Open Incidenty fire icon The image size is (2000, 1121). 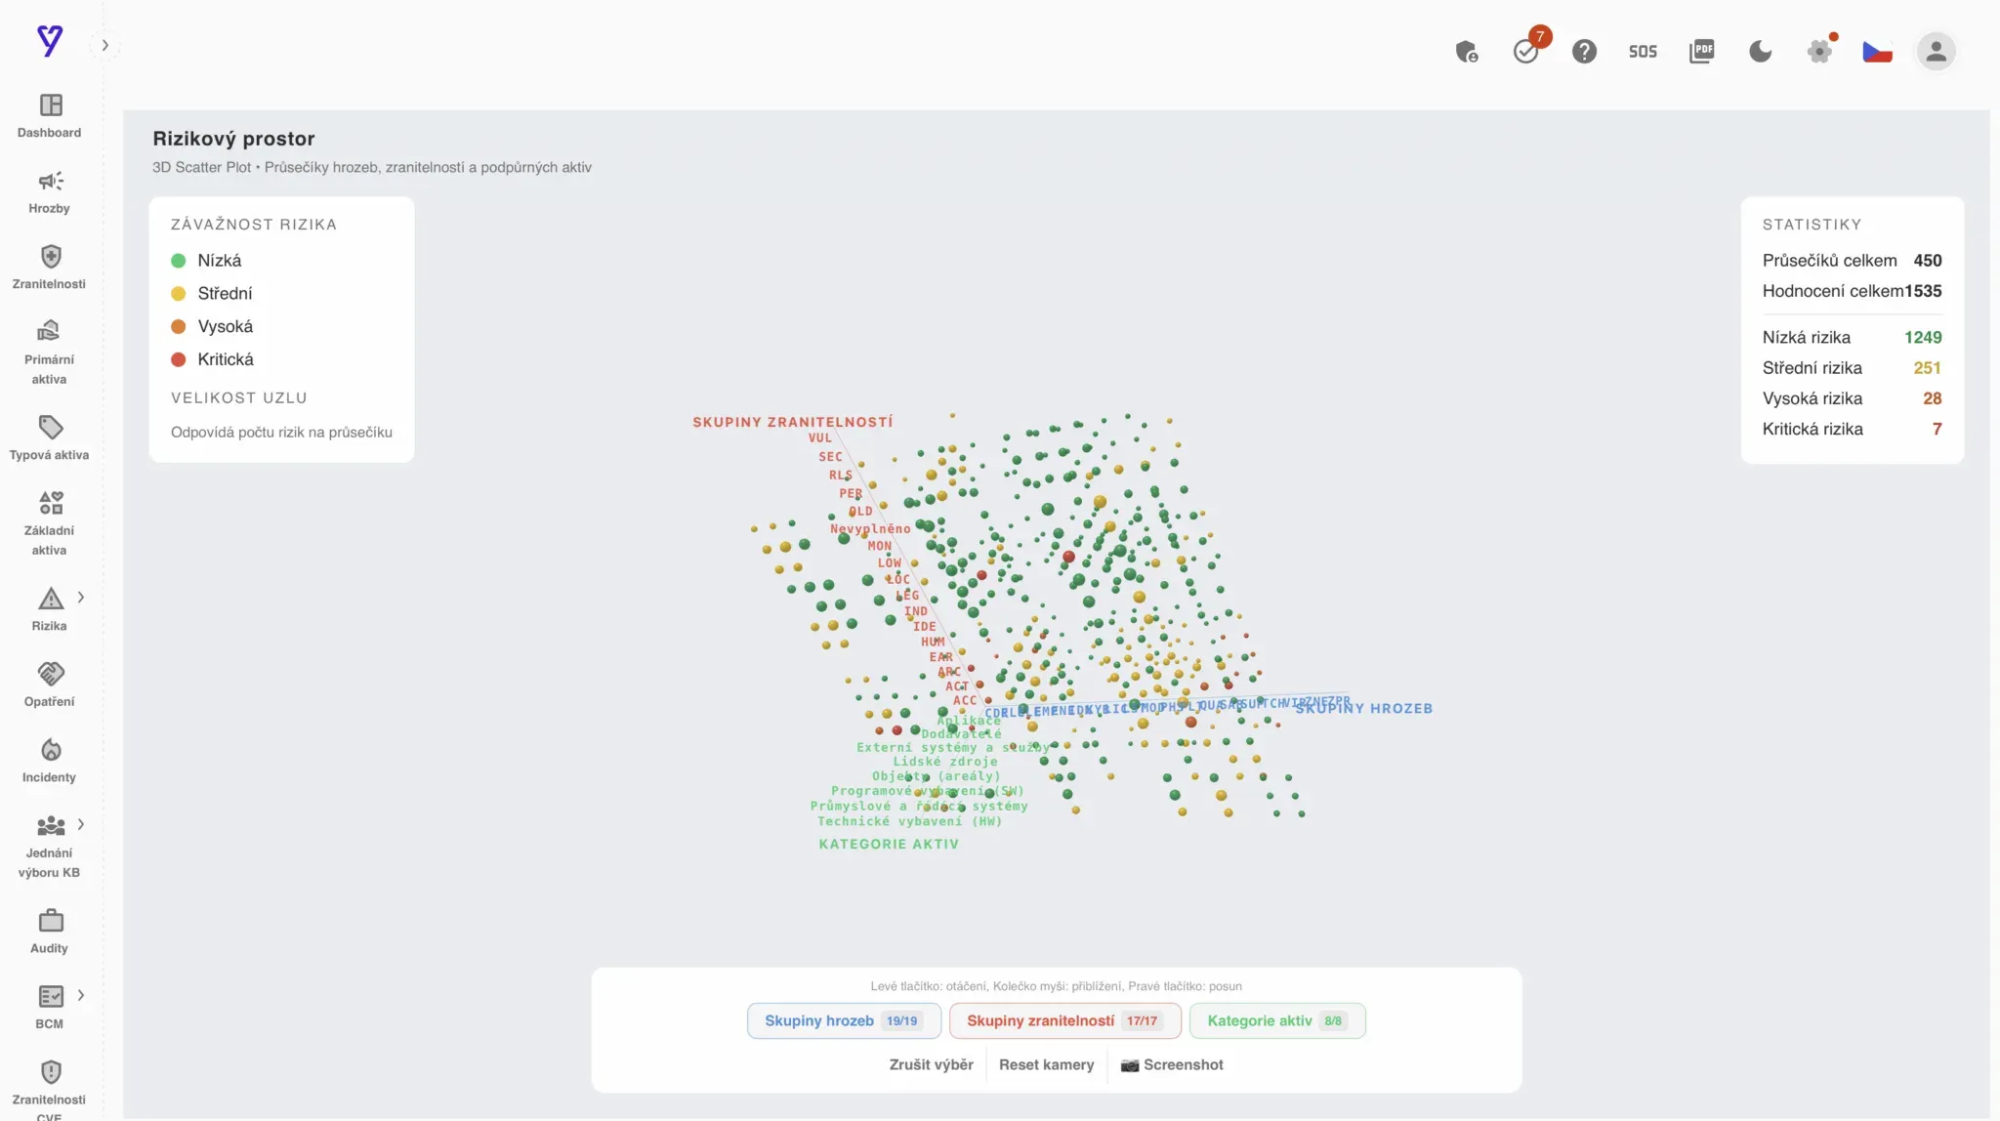click(51, 750)
